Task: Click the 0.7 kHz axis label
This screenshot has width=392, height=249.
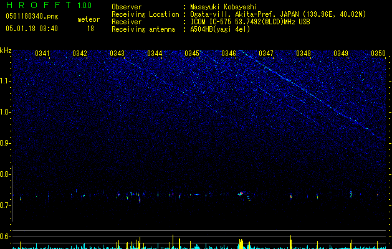Action: point(5,205)
